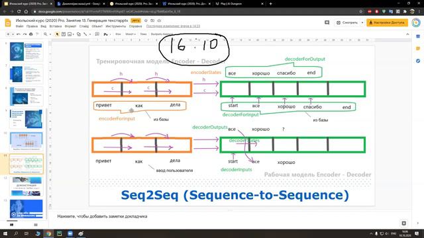Viewport: 424px width, 238px height.
Task: Pick the Text box tool
Action: (64, 34)
